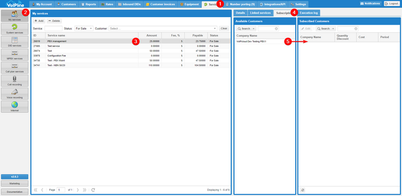
Task: Sort by ID column header
Action: (x=38, y=36)
